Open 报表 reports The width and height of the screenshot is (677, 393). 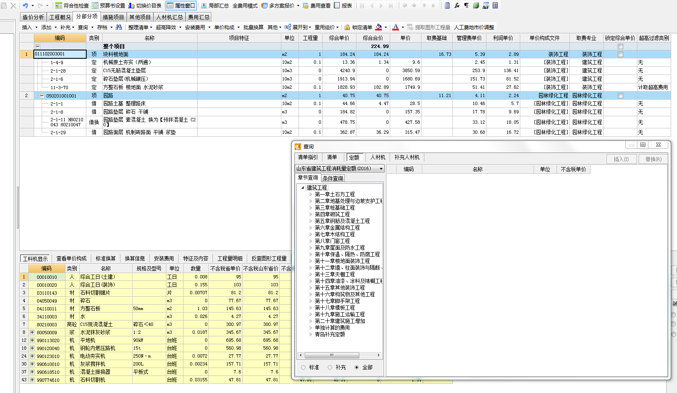point(343,5)
